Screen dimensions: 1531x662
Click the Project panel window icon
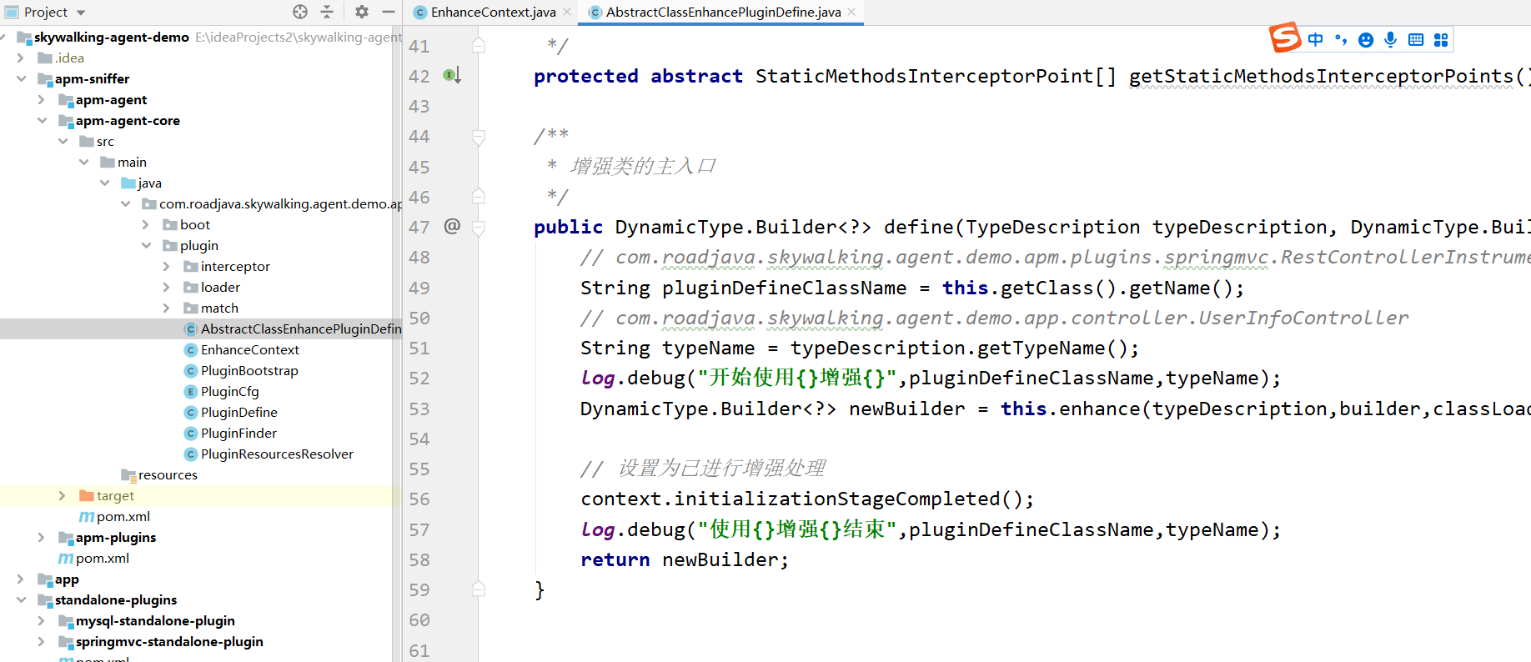pyautogui.click(x=12, y=13)
